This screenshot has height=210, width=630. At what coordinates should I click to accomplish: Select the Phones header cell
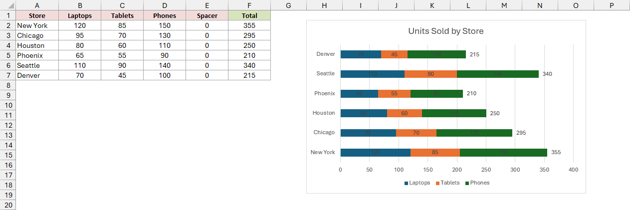165,15
